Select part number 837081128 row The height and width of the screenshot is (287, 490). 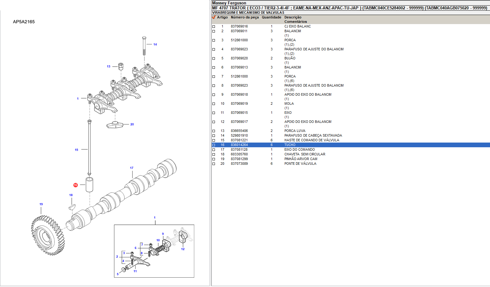pyautogui.click(x=239, y=150)
